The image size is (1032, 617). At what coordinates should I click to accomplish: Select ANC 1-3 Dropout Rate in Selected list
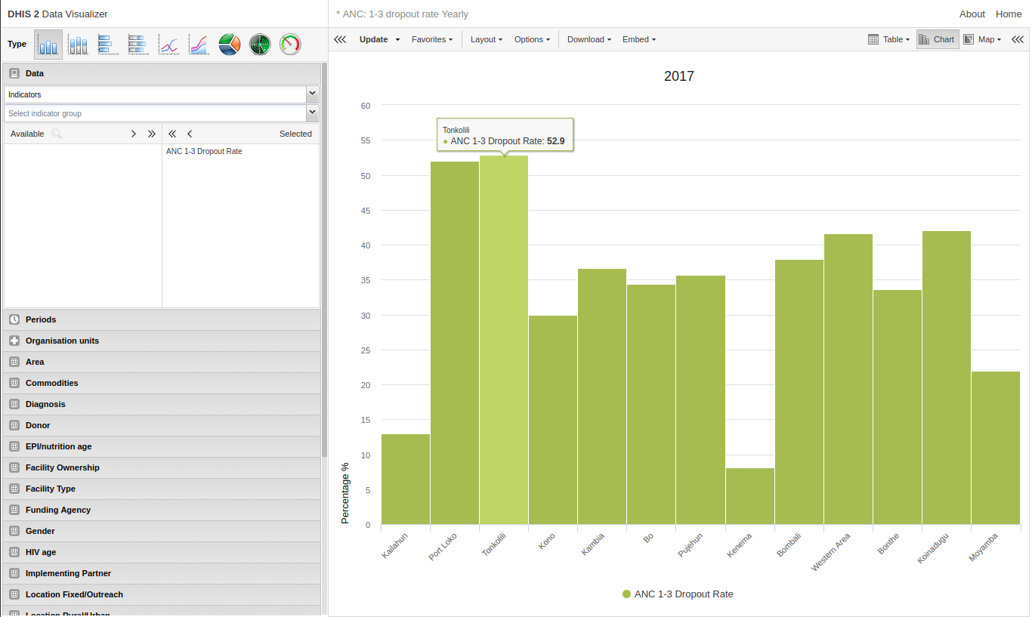pos(204,151)
